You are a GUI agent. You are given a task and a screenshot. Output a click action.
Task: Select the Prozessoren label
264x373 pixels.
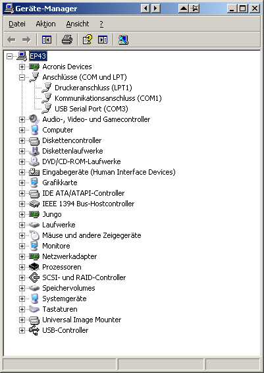pos(62,267)
